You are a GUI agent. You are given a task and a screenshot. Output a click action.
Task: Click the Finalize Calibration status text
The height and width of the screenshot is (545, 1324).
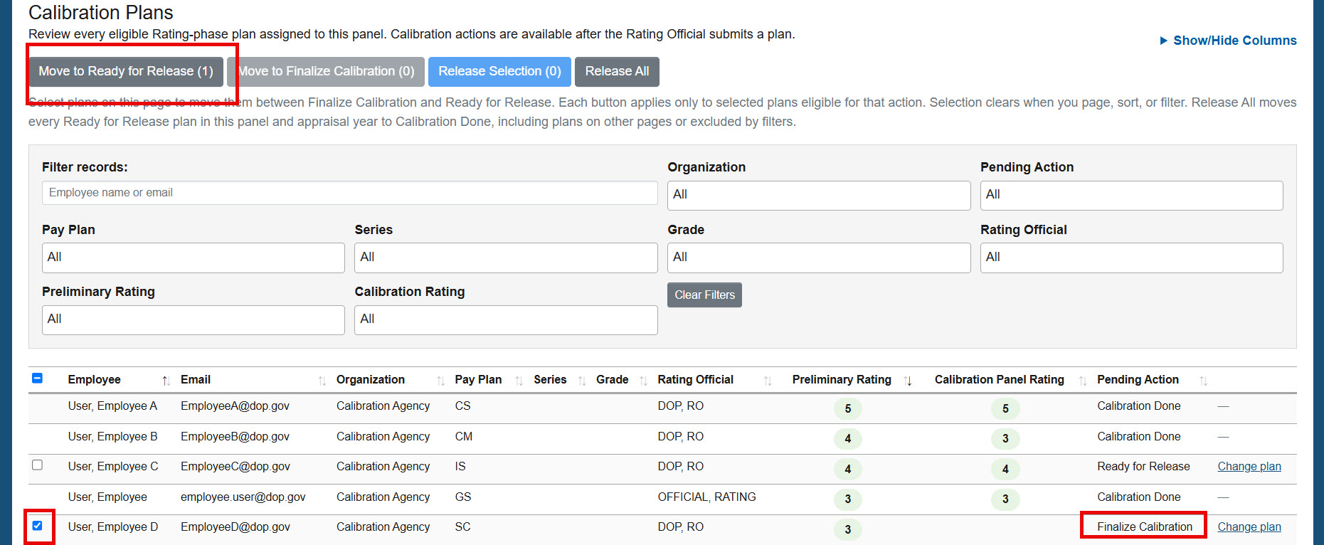(1145, 527)
